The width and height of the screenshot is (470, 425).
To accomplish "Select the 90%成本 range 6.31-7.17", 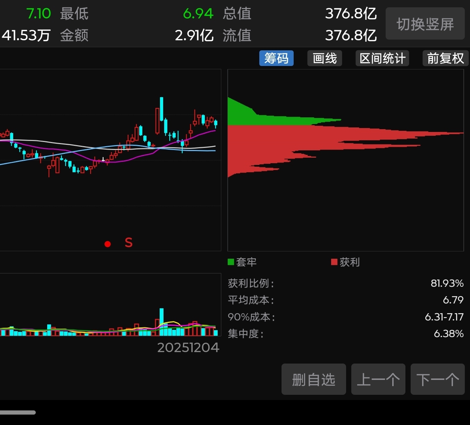I will pos(444,317).
